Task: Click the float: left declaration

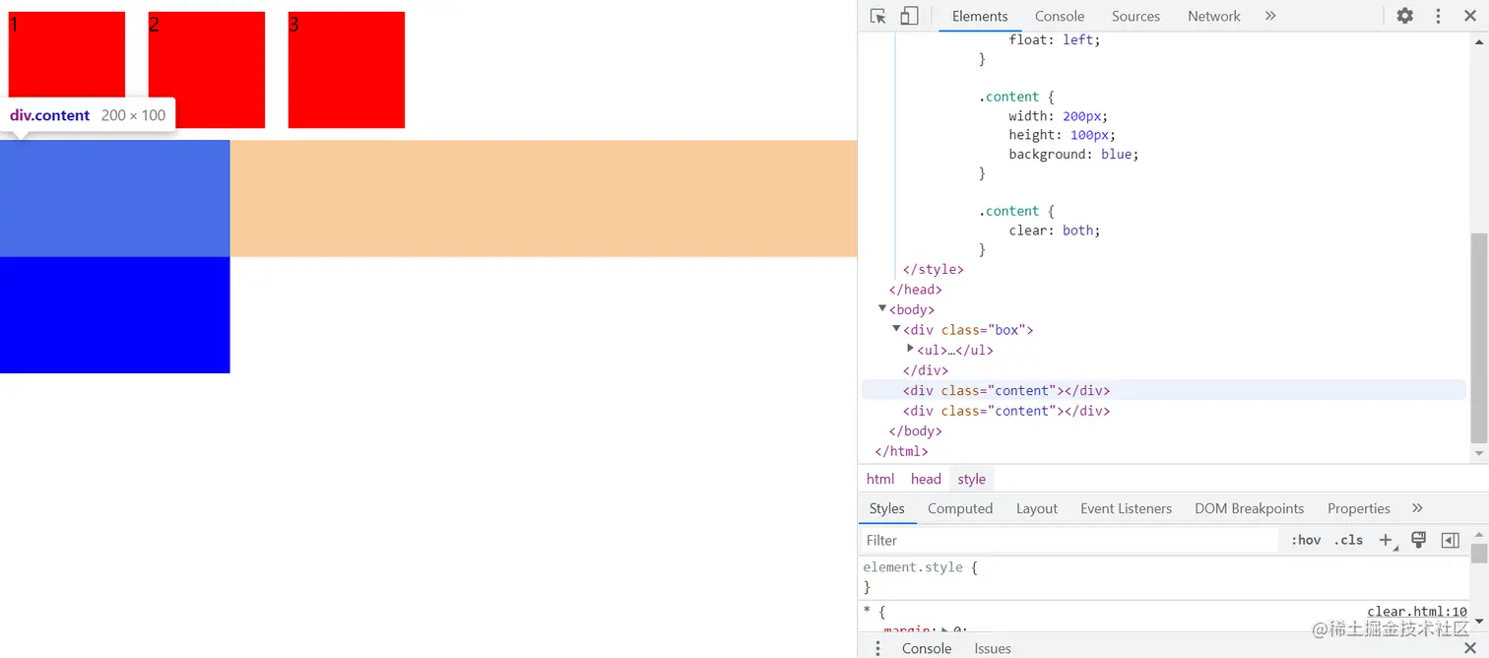Action: click(x=1055, y=39)
